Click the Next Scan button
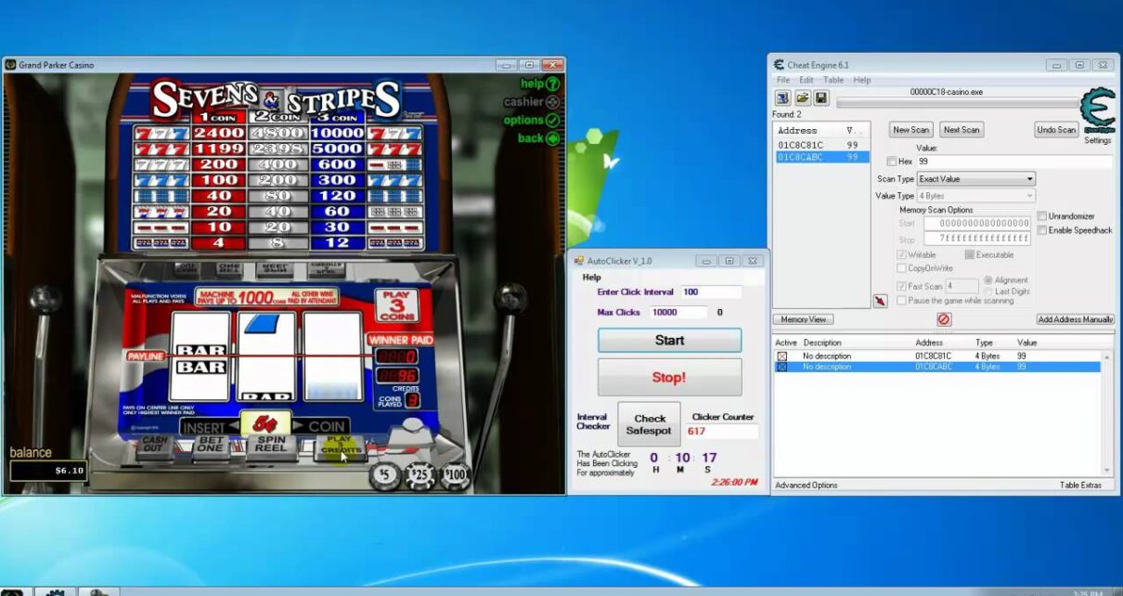 [962, 130]
